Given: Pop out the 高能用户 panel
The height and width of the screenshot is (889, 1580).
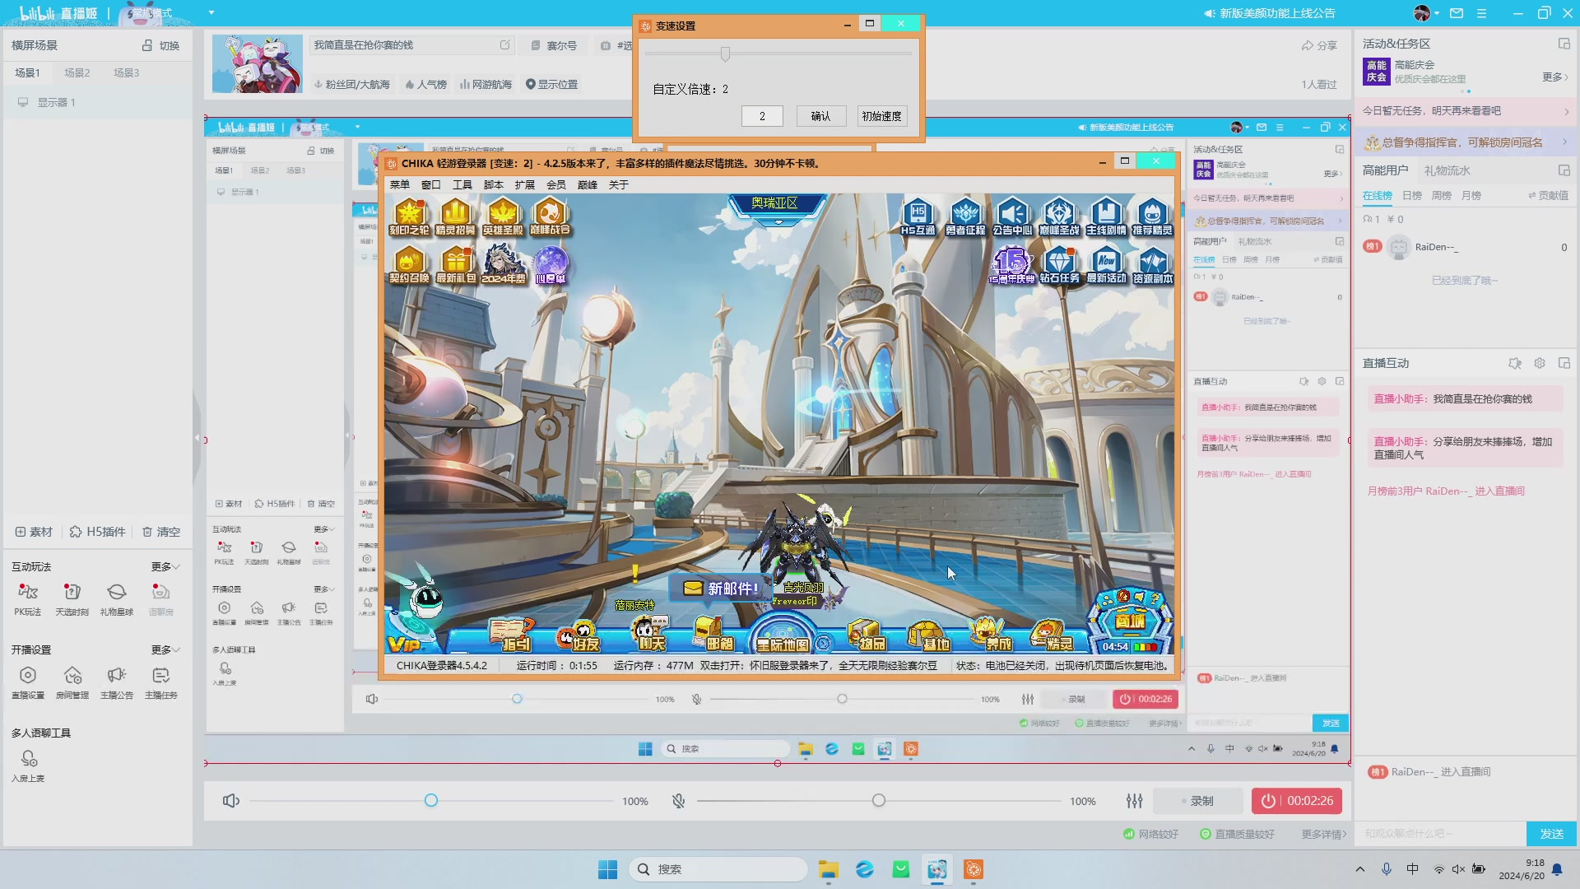Looking at the screenshot, I should [x=1564, y=170].
